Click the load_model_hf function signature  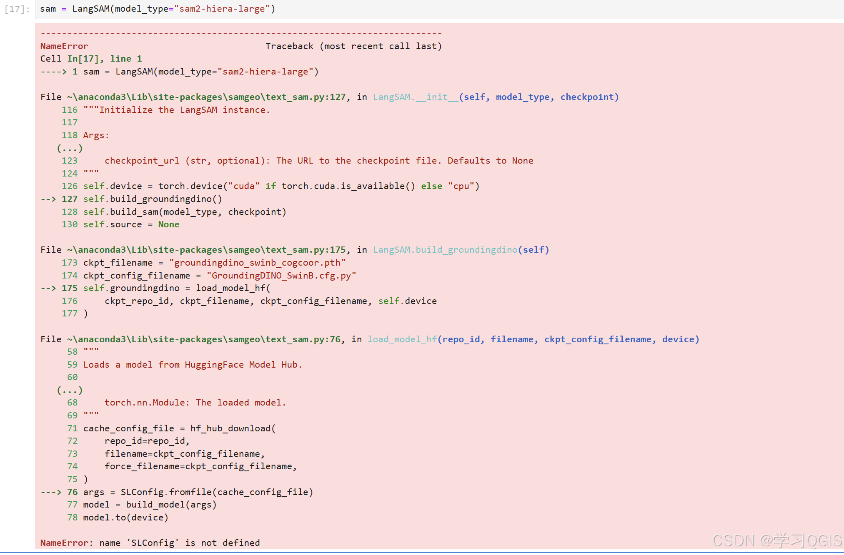tap(533, 339)
